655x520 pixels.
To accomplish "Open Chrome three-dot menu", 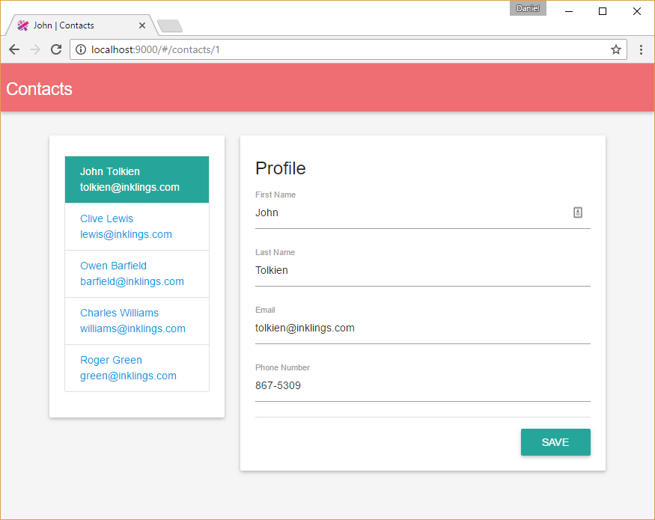I will point(641,49).
